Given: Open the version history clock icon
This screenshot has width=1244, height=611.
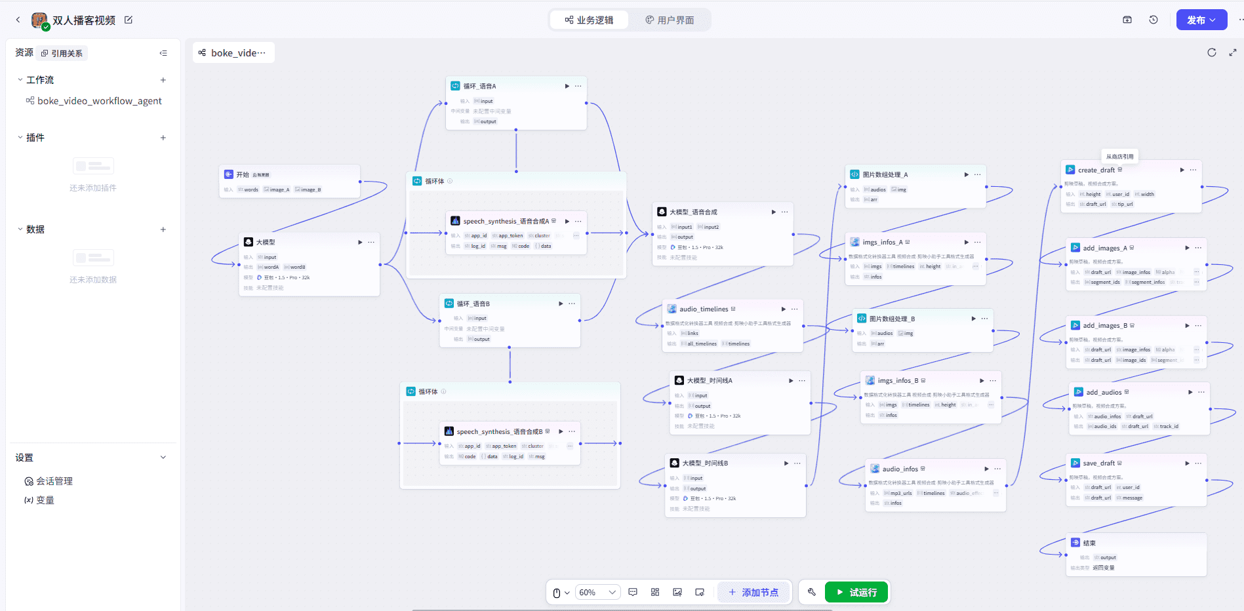Looking at the screenshot, I should pyautogui.click(x=1154, y=20).
